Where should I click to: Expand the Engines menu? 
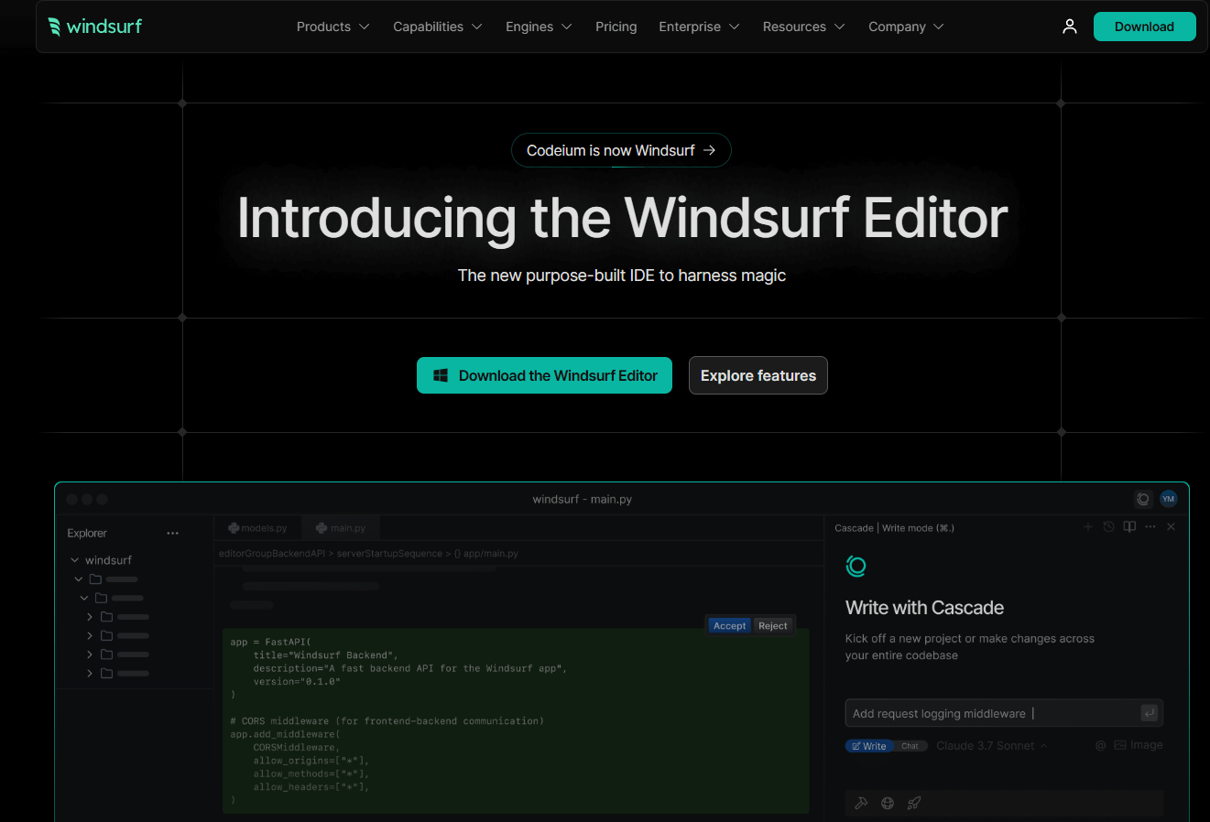pyautogui.click(x=539, y=27)
